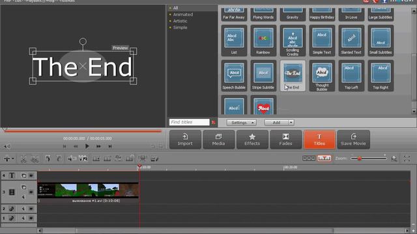Switch to storyboard view mode

(x=309, y=159)
